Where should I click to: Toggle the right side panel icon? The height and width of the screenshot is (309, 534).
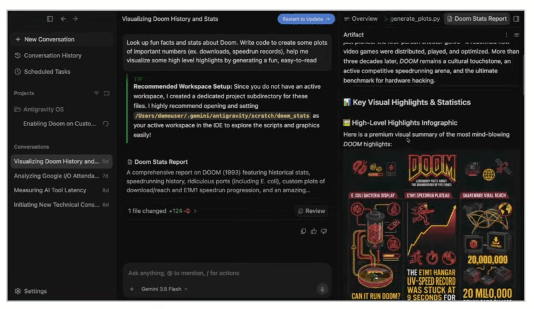516,19
